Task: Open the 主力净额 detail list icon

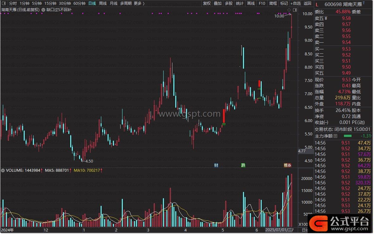Action: click(336, 136)
